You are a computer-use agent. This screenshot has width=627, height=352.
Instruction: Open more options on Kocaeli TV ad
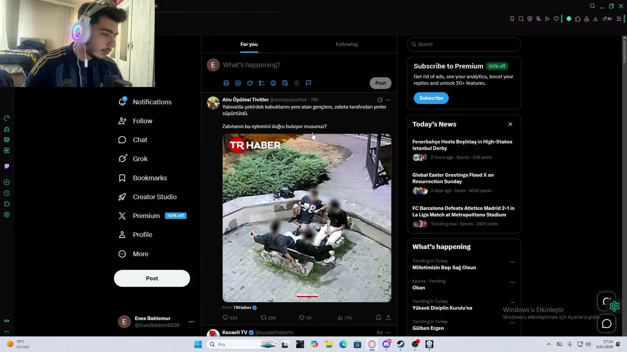click(x=388, y=332)
